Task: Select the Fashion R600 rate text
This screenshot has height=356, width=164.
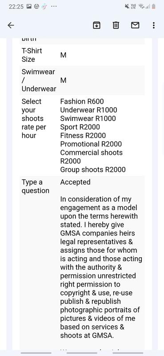Action: 82,101
